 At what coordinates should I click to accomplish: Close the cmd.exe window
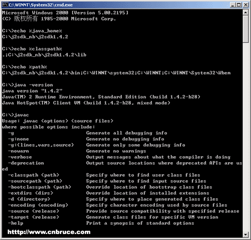coord(245,5)
